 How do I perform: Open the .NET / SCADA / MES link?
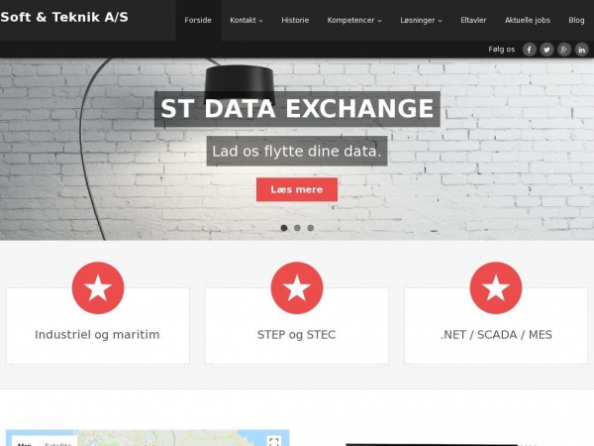point(496,335)
